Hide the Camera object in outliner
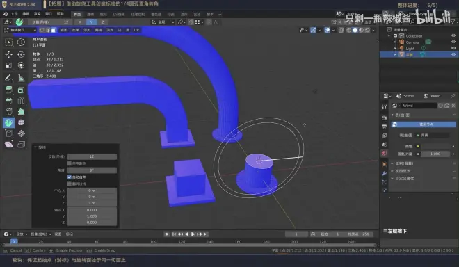 (x=453, y=42)
